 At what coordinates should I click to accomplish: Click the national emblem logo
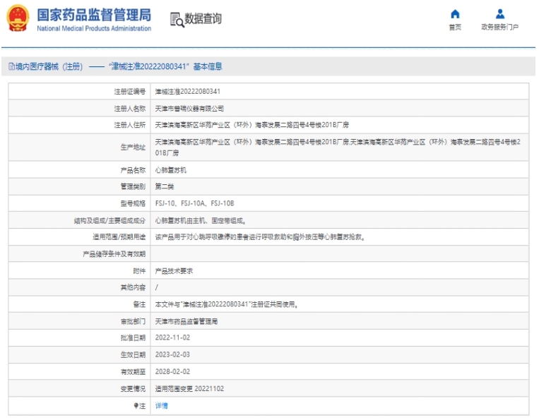18,18
